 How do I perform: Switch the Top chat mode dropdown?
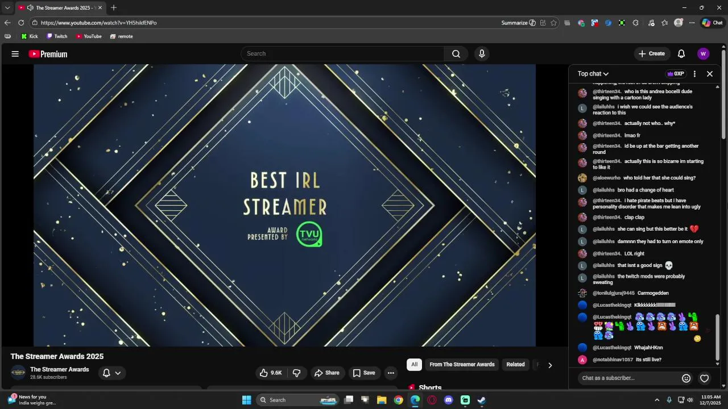pyautogui.click(x=593, y=74)
